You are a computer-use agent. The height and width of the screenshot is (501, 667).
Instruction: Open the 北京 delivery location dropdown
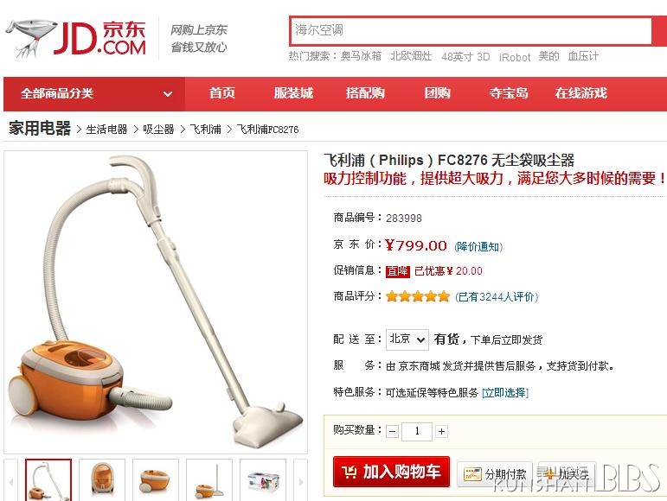[407, 339]
